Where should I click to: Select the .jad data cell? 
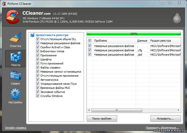140,55
